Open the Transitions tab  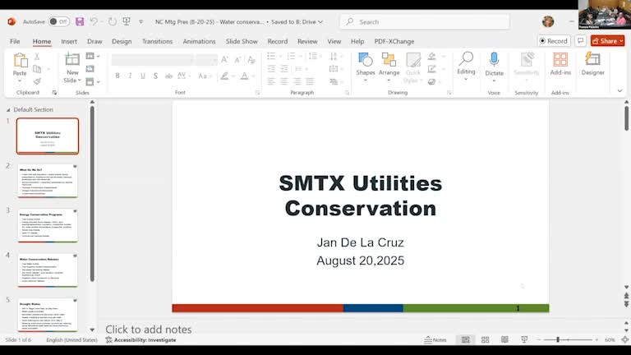pyautogui.click(x=157, y=41)
